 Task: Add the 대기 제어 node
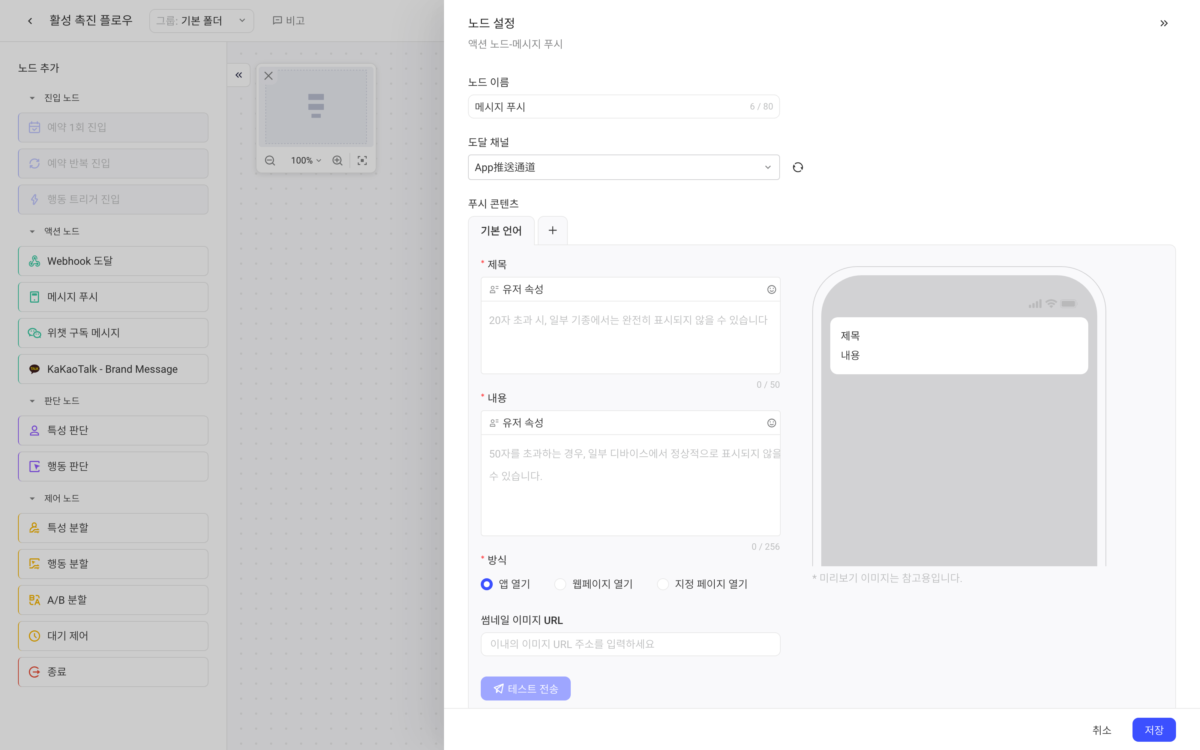(113, 636)
